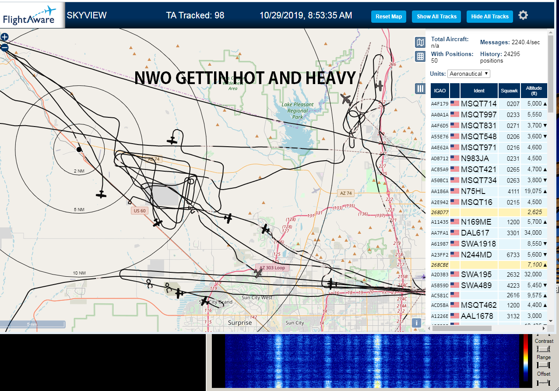
Task: Click US flag icon in MSQT714 row
Action: pyautogui.click(x=455, y=104)
